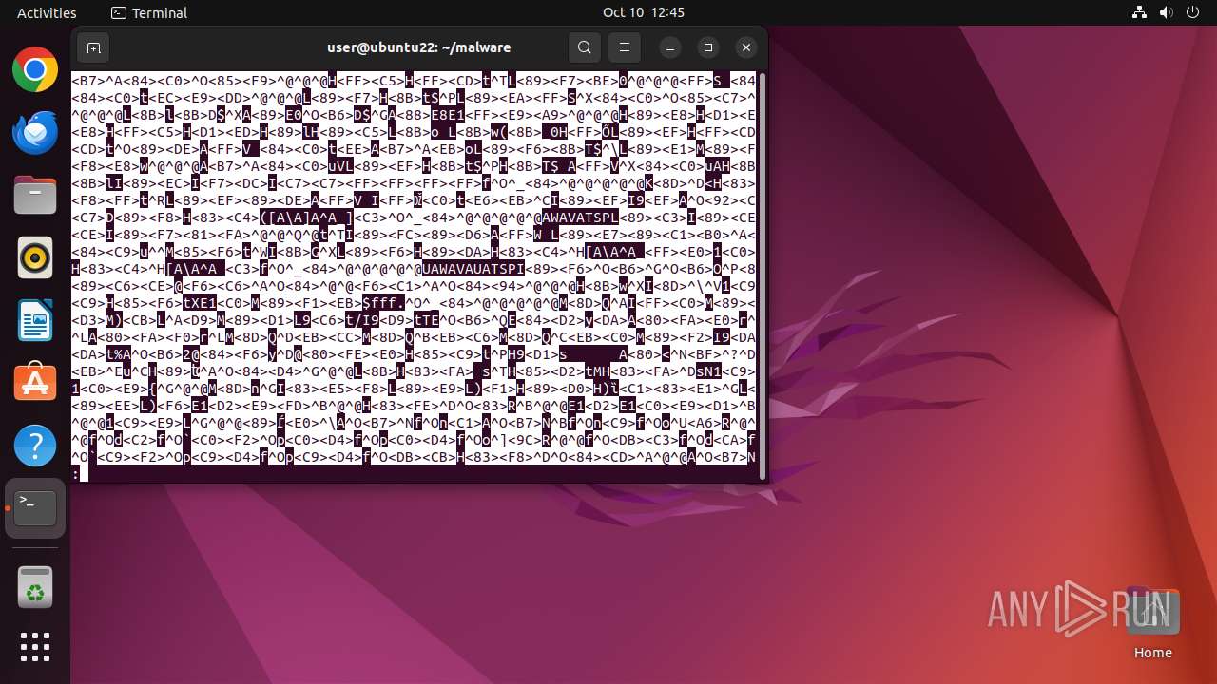Click the highlighted UAWAVAUATSPI text

(473, 269)
